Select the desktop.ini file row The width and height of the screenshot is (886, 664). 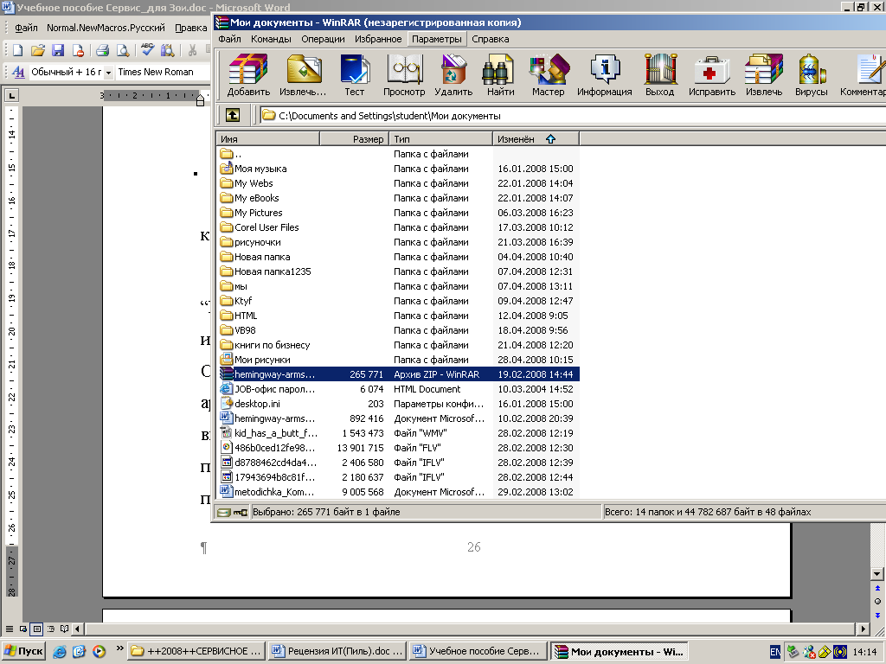(398, 404)
